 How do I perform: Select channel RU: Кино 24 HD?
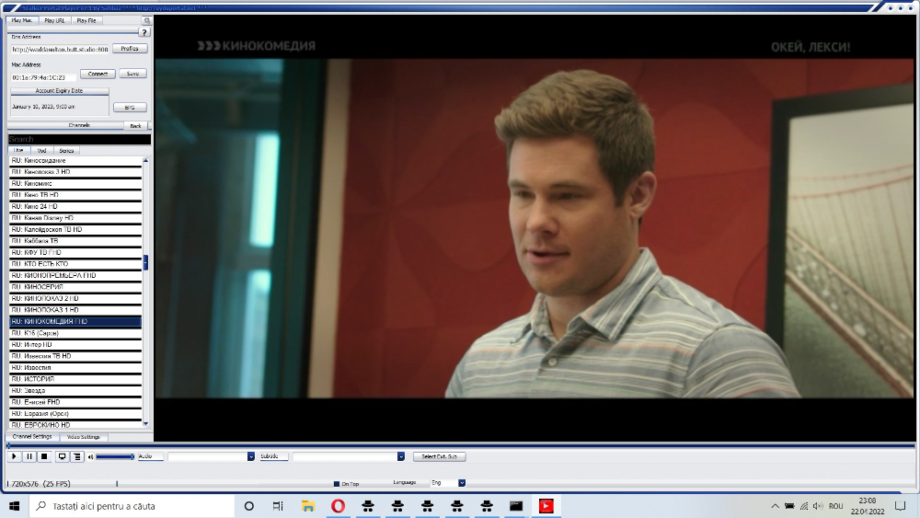[75, 206]
